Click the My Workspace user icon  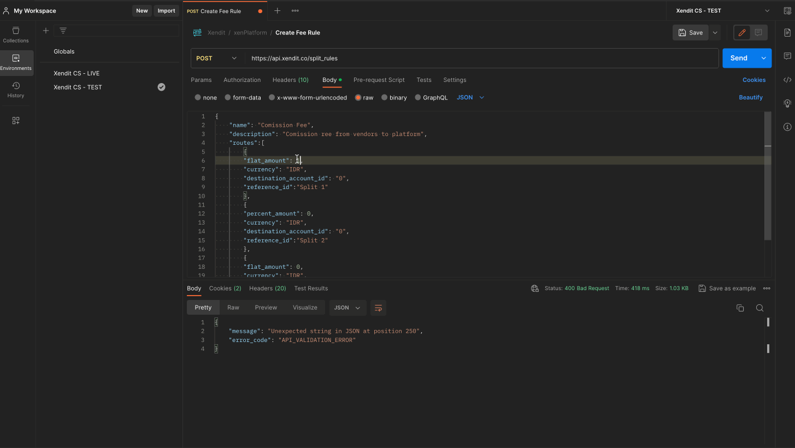coord(6,10)
